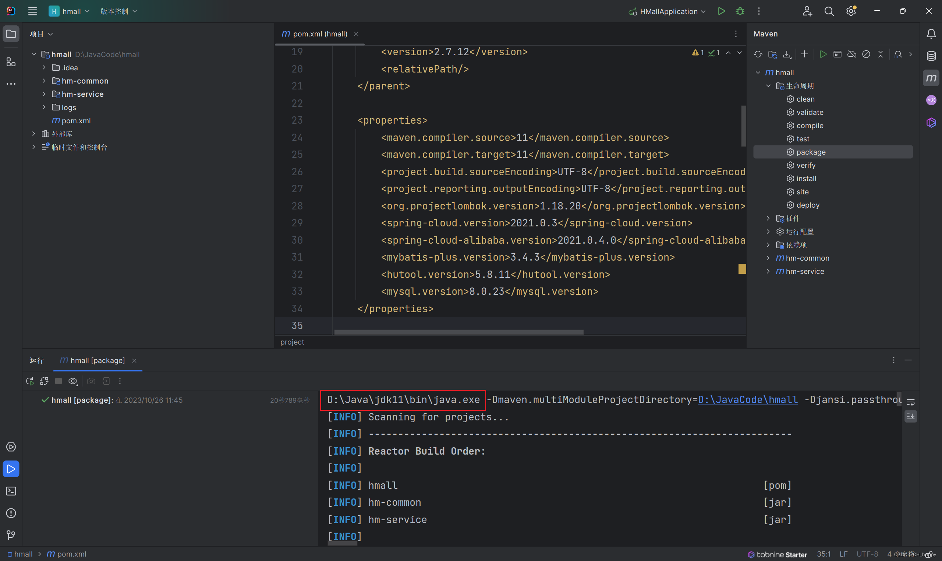
Task: Click the Debug HMallApplication bug icon
Action: click(x=740, y=11)
